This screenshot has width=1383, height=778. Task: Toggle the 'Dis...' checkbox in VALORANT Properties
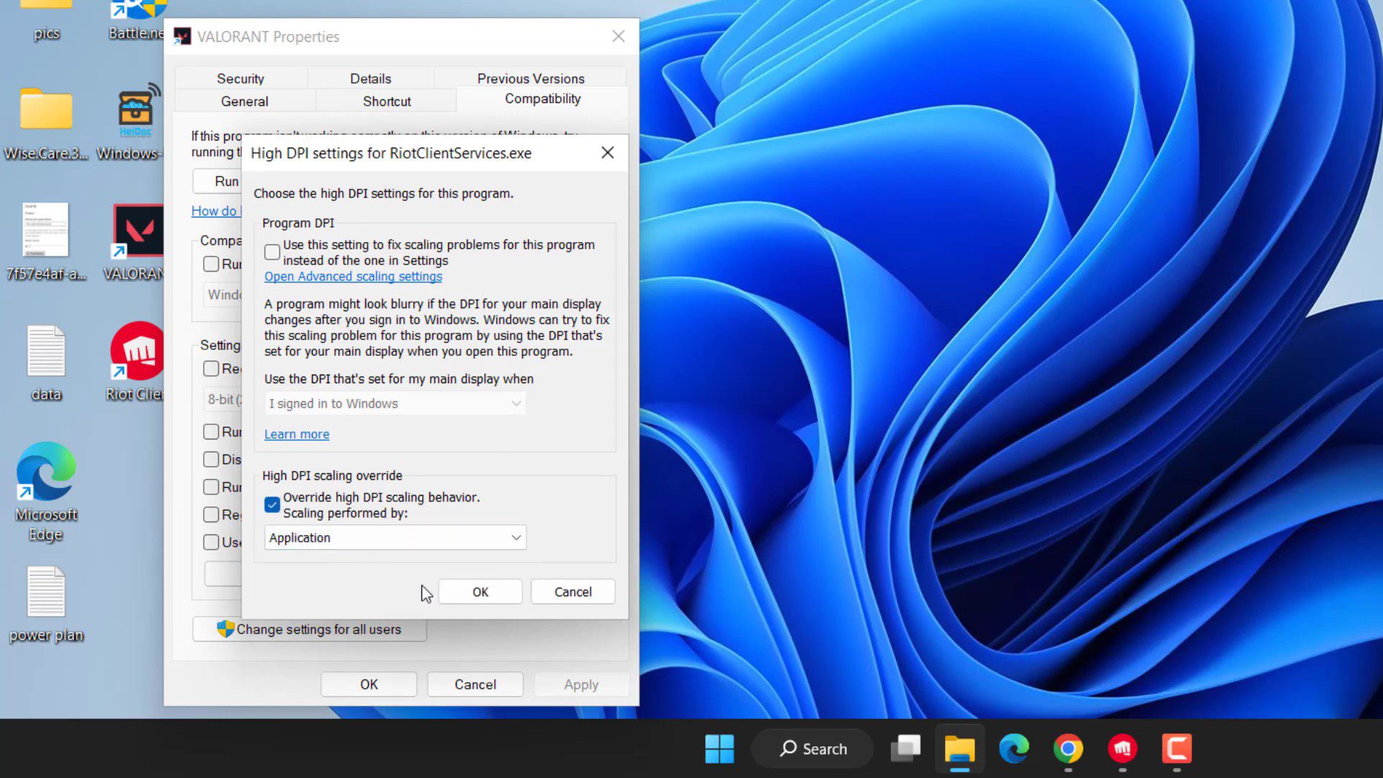tap(211, 460)
